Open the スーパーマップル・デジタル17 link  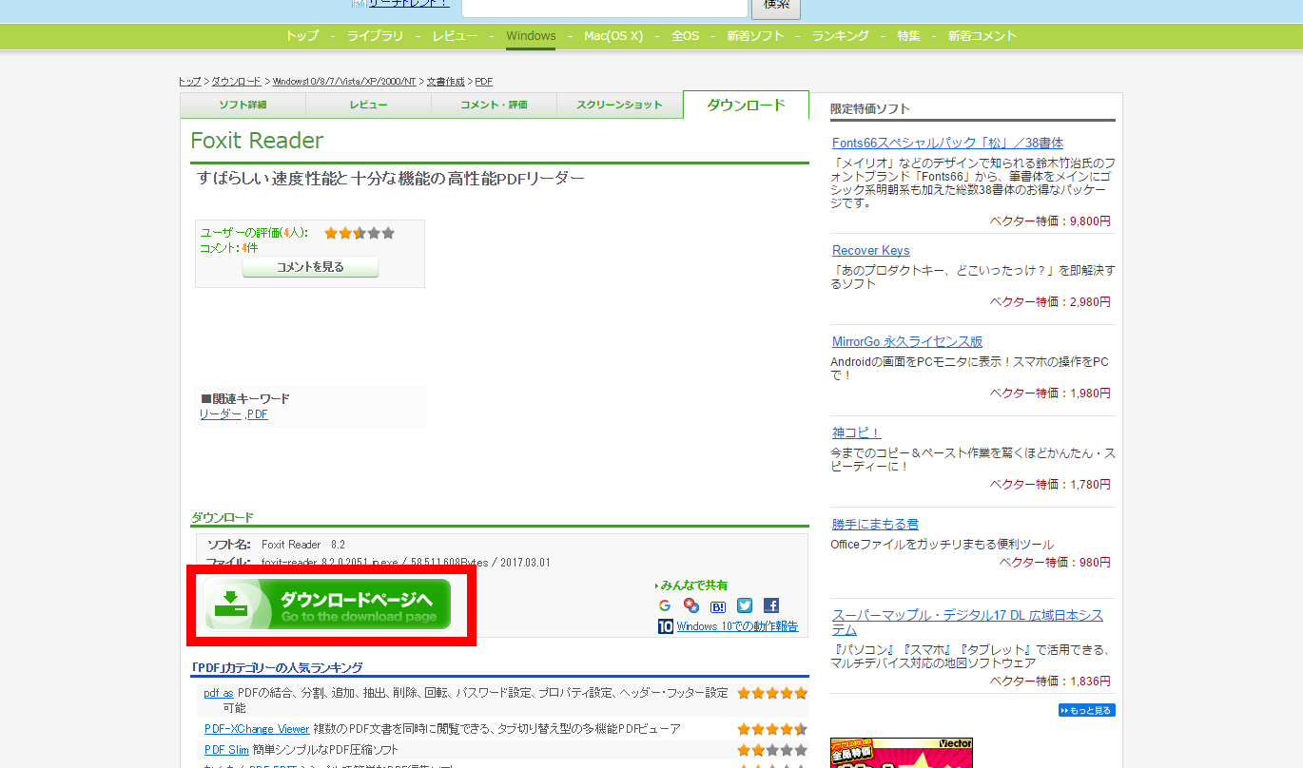967,623
